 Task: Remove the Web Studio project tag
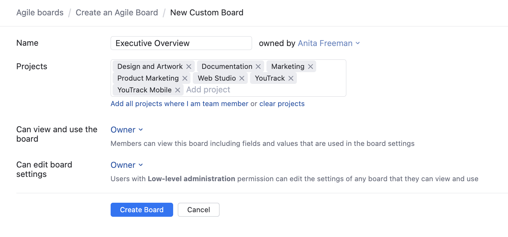click(242, 78)
